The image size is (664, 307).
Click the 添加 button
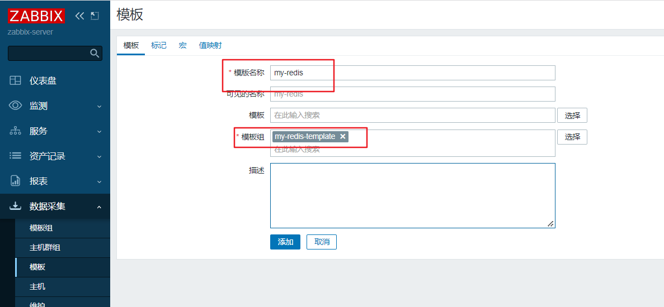tap(285, 242)
